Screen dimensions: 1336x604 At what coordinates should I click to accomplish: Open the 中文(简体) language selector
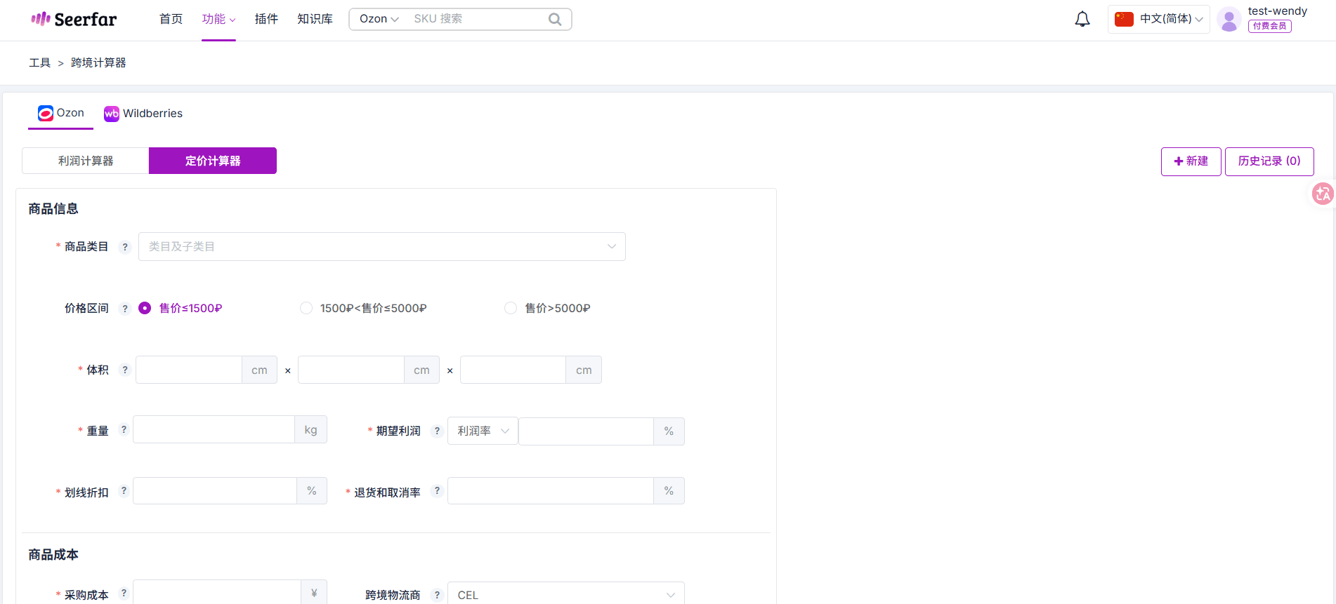pyautogui.click(x=1159, y=19)
